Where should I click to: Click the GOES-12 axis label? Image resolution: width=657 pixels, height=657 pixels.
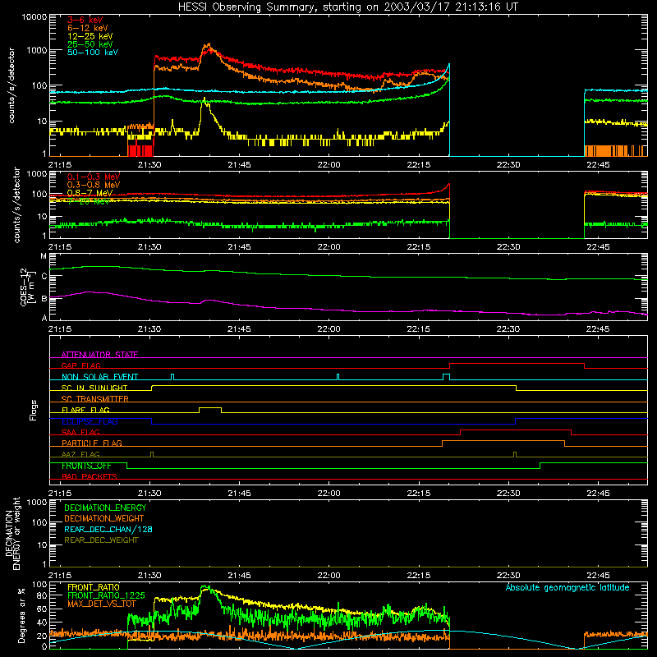[x=27, y=287]
